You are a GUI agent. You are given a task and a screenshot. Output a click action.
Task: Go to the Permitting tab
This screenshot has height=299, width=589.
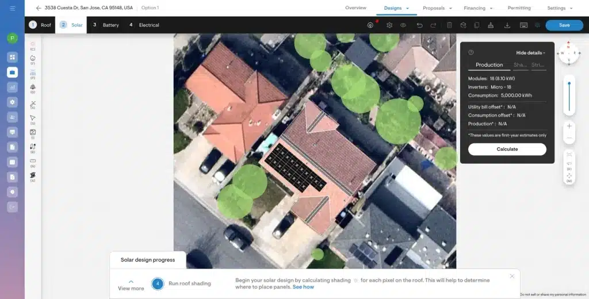(519, 8)
